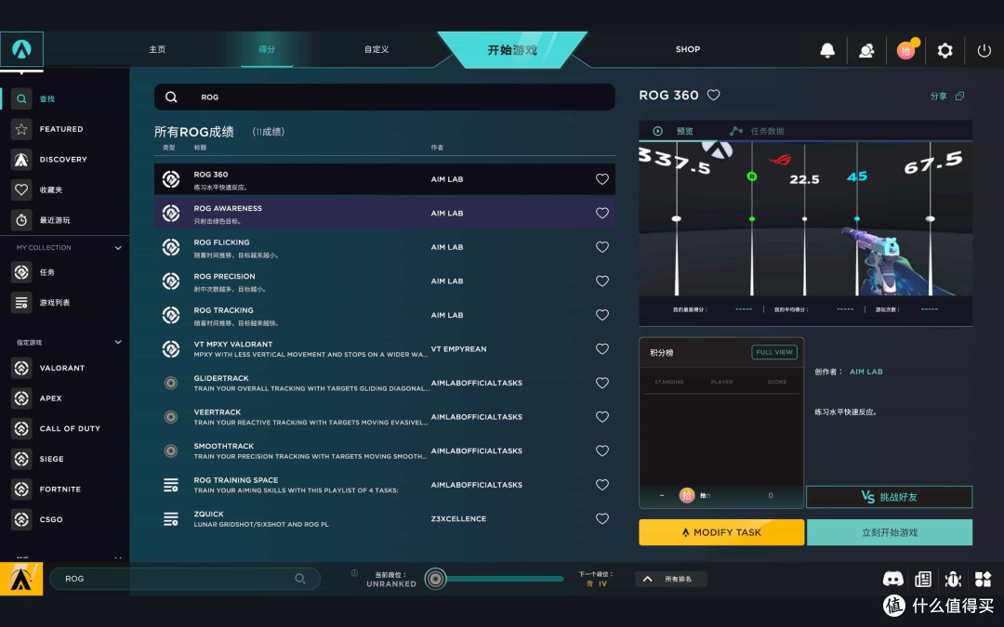Toggle heart beside ROG 360 detail title
The image size is (1004, 627).
point(713,95)
